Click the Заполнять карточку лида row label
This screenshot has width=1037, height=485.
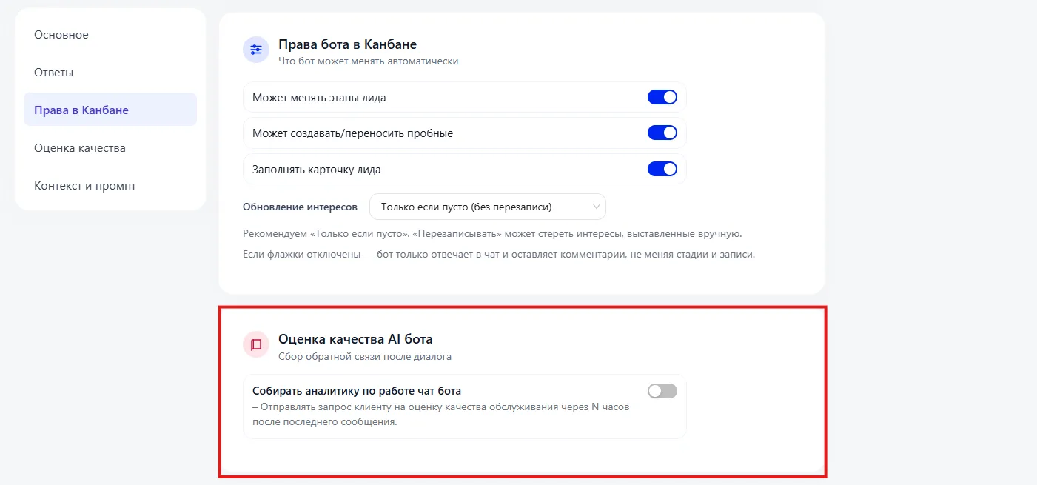tap(317, 169)
